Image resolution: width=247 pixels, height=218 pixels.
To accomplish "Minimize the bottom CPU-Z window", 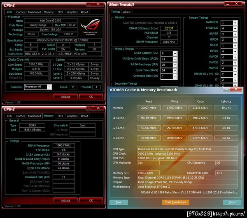I will click(x=89, y=108).
